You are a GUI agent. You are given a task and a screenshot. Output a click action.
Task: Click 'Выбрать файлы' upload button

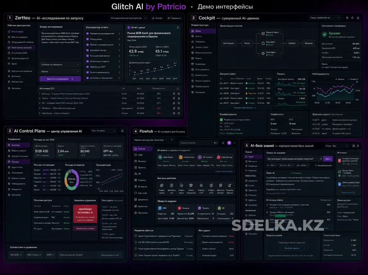(292, 248)
